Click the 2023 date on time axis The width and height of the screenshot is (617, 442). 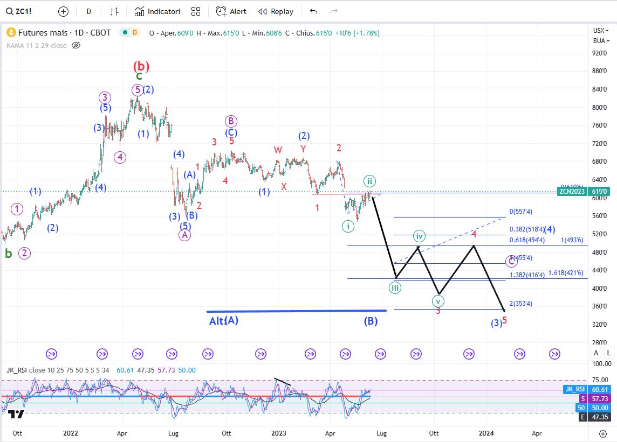279,433
